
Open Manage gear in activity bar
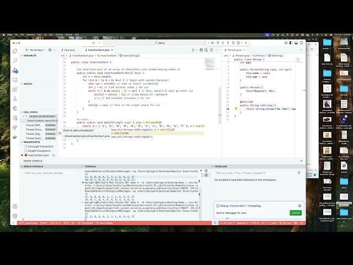click(x=15, y=216)
